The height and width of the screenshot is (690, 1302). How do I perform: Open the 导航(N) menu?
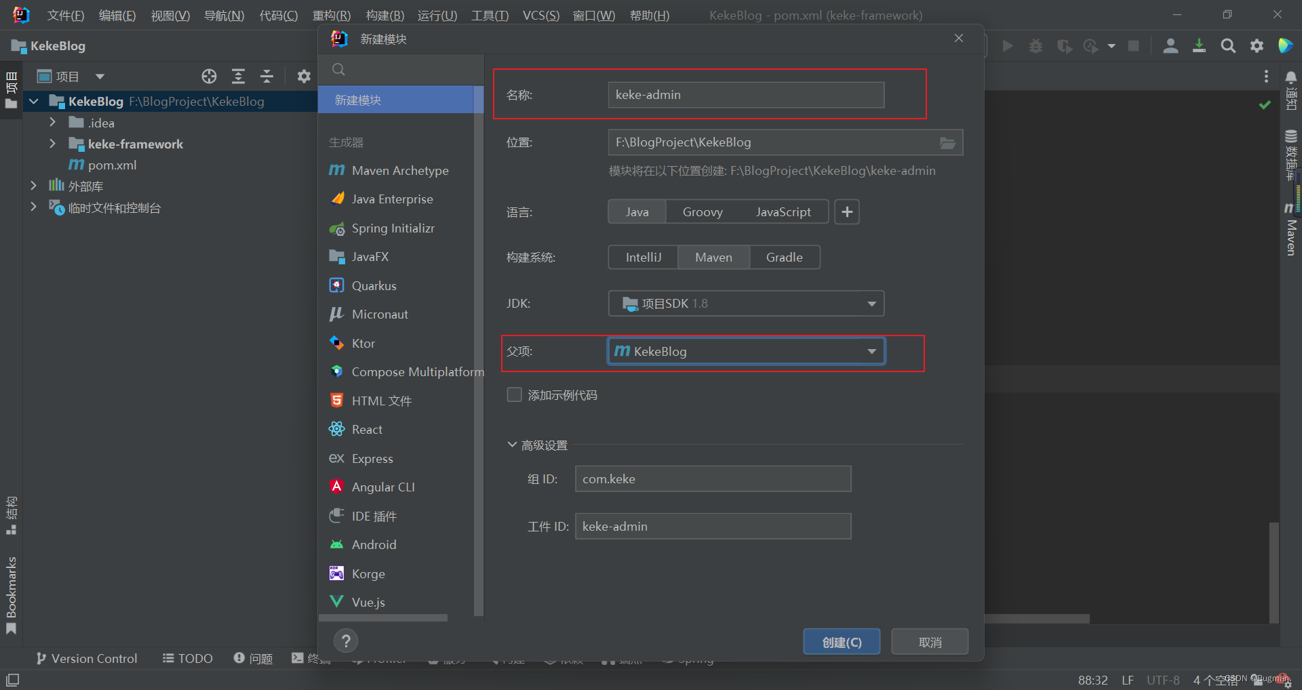224,15
